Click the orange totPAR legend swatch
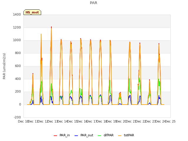This screenshot has height=141, width=188. 120,136
